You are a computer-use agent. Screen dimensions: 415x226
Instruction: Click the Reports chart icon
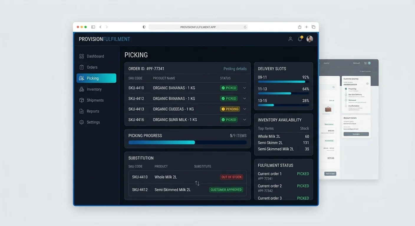point(82,111)
